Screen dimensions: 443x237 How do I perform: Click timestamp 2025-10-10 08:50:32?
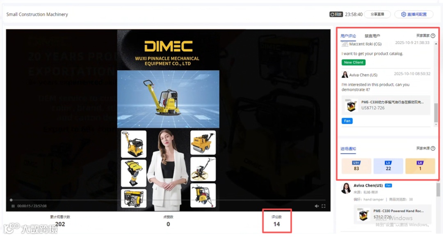412,74
